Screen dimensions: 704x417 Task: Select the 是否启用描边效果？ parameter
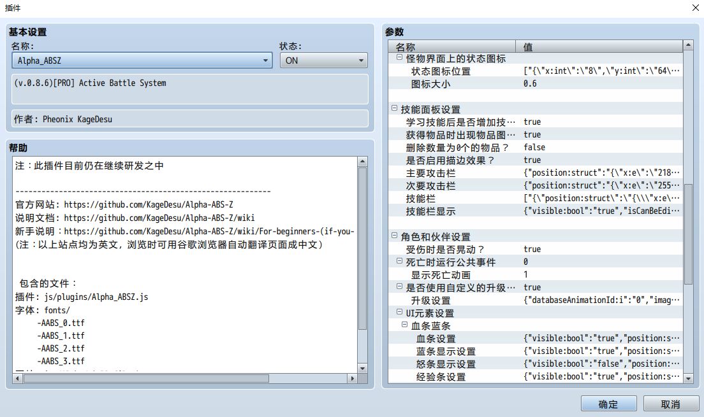coord(536,160)
